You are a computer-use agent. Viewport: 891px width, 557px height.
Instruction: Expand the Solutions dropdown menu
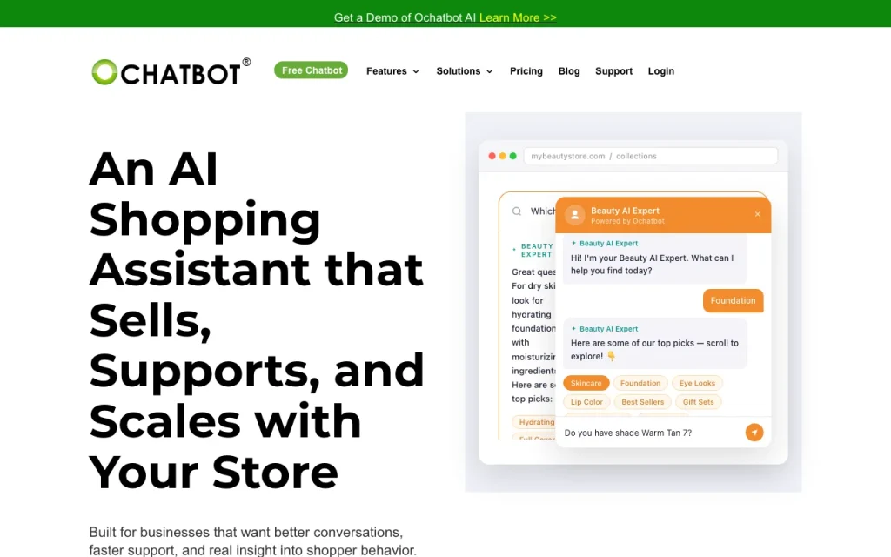465,71
